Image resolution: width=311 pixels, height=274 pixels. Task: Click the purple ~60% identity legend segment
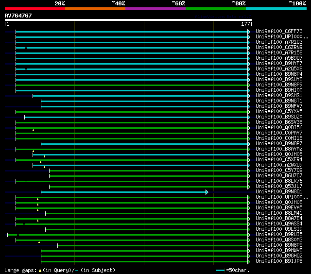(155, 9)
